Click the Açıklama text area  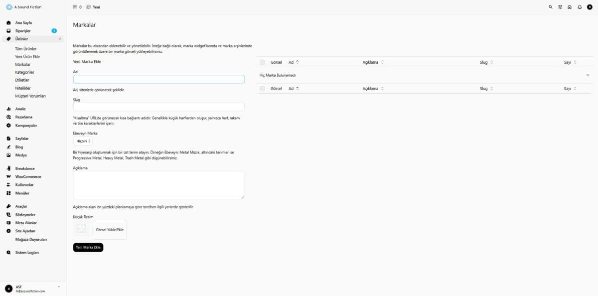158,185
